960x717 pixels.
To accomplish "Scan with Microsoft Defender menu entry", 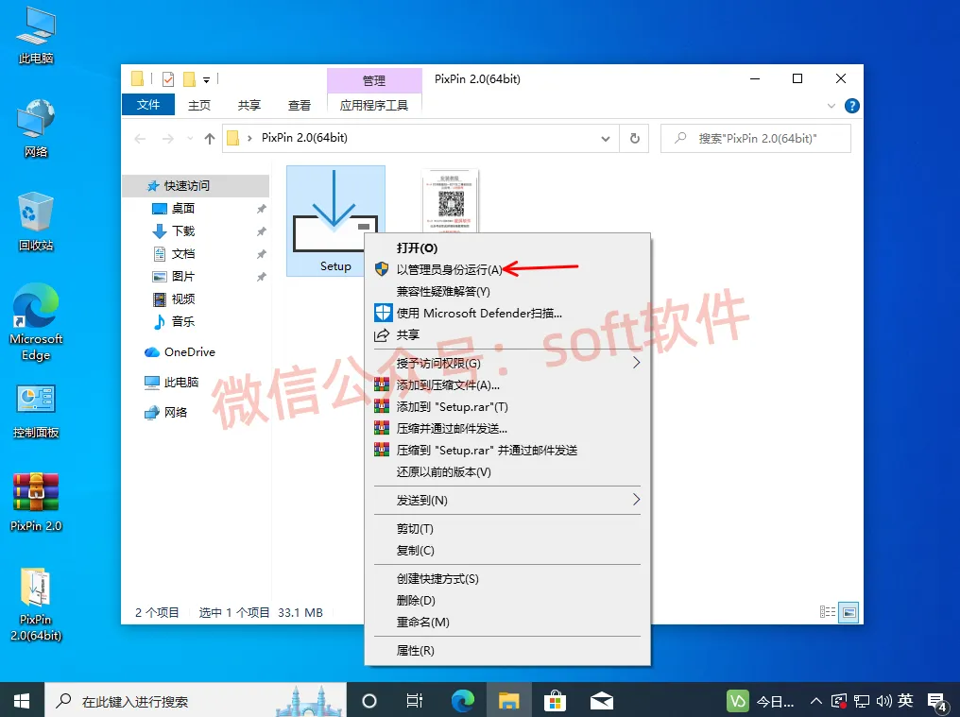I will tap(479, 313).
